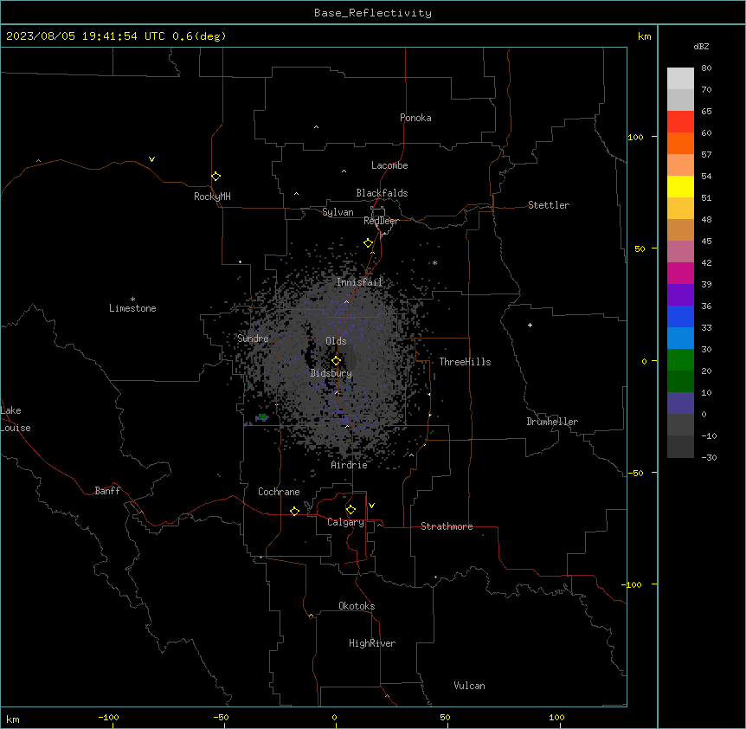
Task: Select the Blackfalds label
Action: tap(382, 193)
